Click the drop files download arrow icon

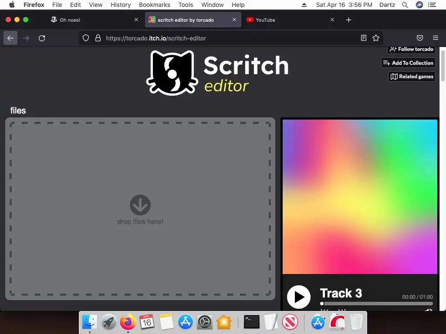pyautogui.click(x=140, y=205)
